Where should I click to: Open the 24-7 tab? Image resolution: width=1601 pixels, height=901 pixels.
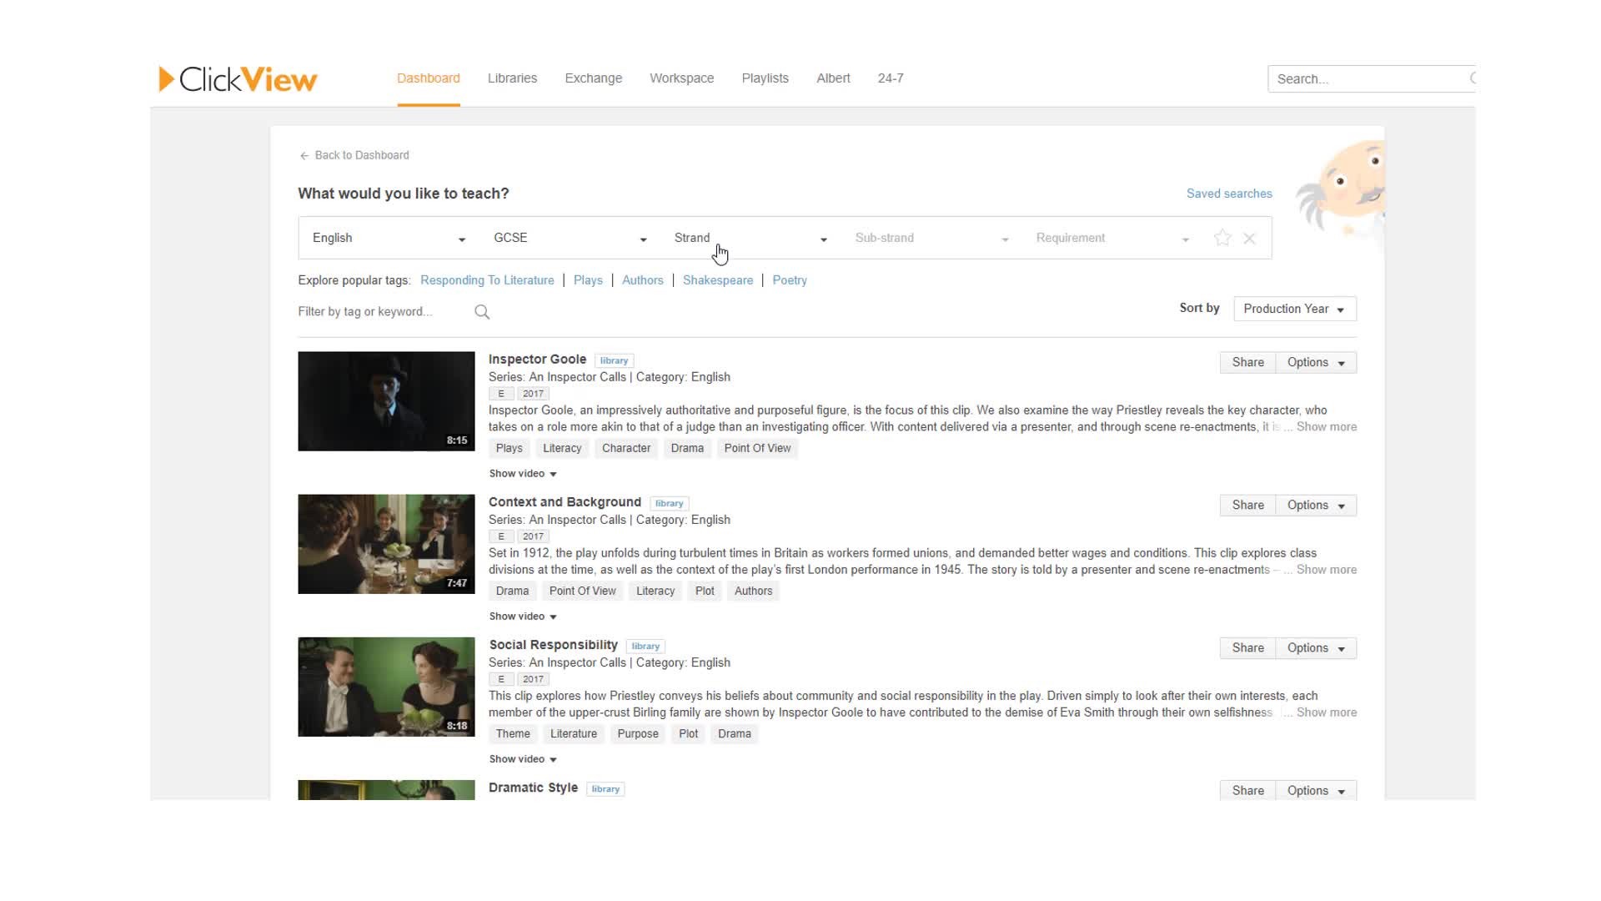tap(891, 78)
